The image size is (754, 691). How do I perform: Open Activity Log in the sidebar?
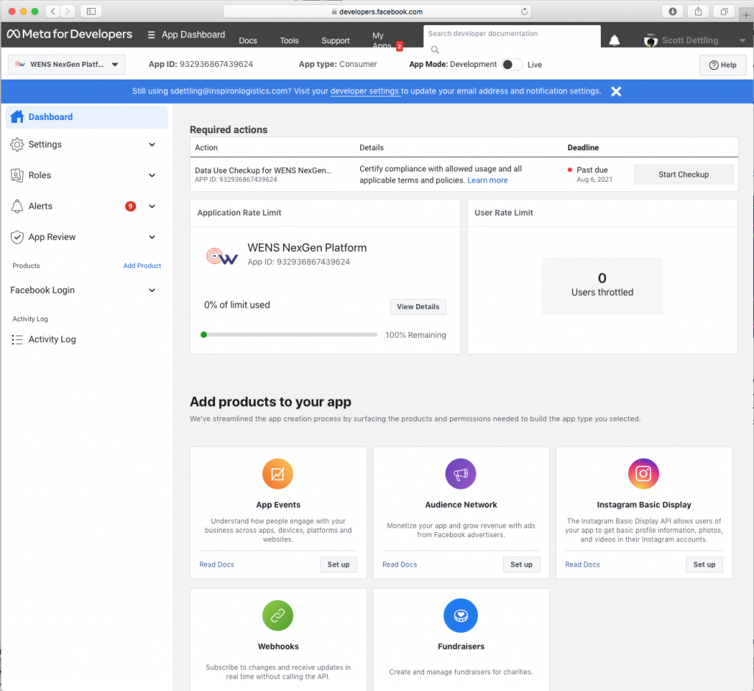coord(52,340)
